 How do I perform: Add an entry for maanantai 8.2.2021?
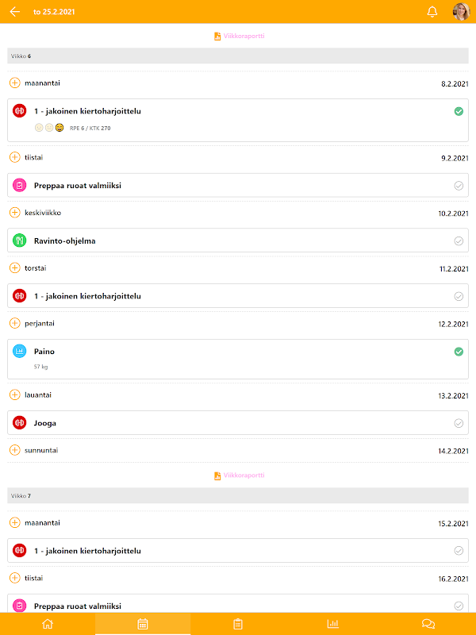[x=15, y=83]
